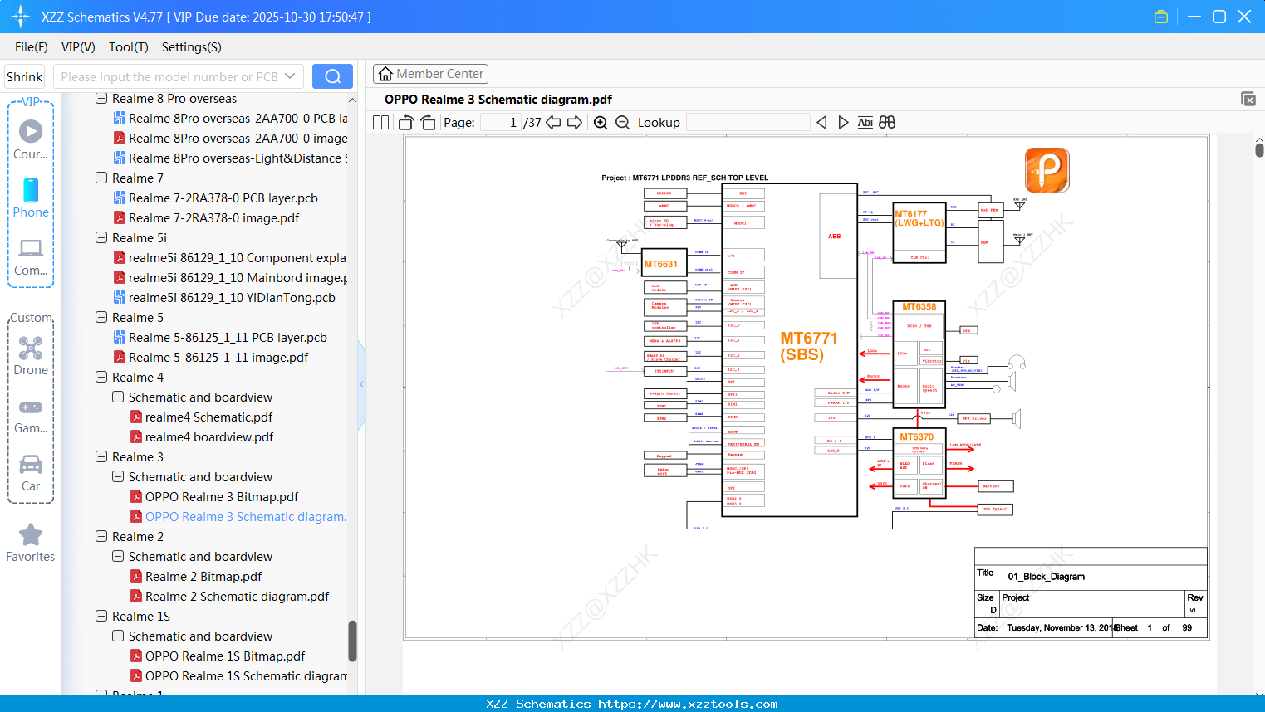Collapse Schematic and boardview under Realme 3
Viewport: 1265px width, 712px height.
118,477
